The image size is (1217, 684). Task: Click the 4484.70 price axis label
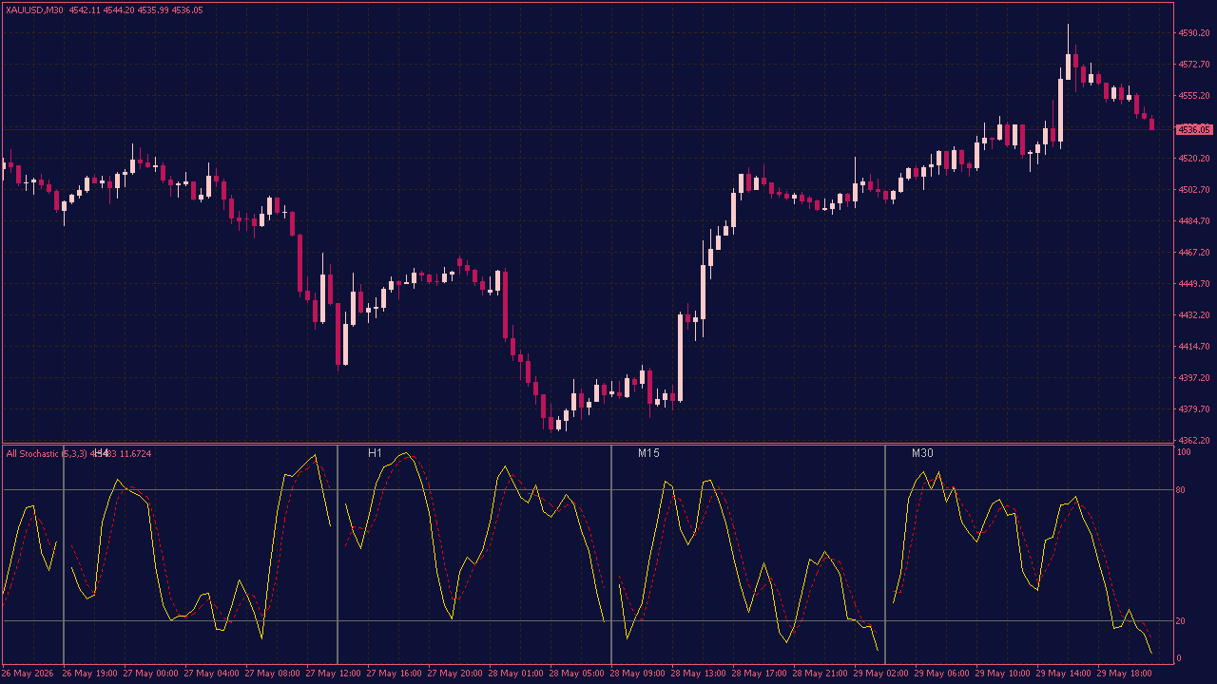[1194, 221]
